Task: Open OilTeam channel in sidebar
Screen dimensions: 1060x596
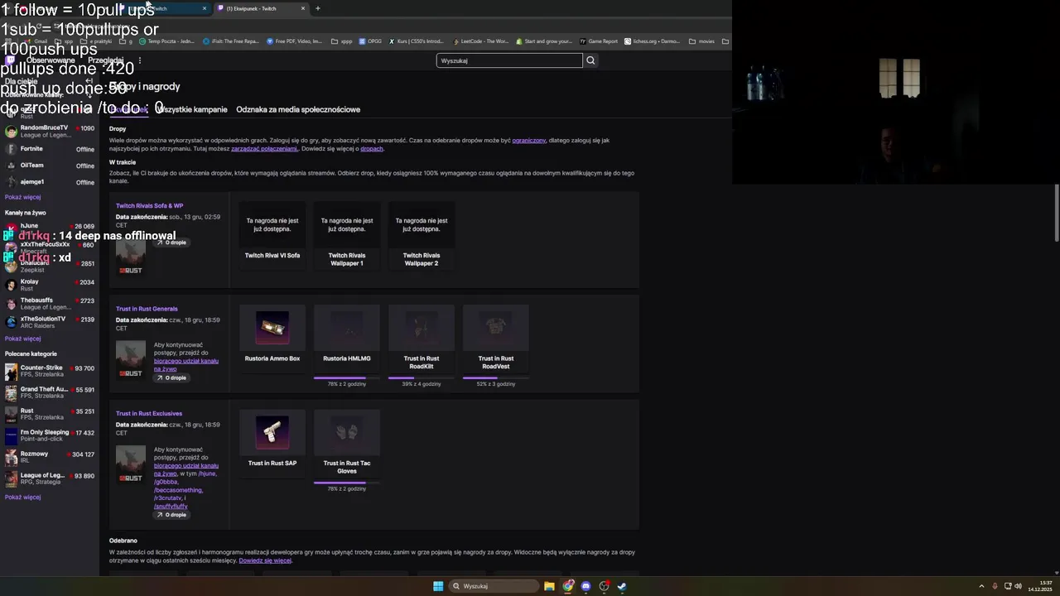Action: coord(50,166)
